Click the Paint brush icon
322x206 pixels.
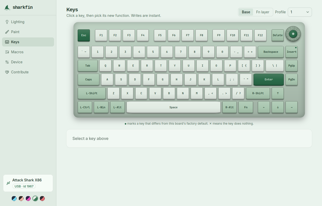click(7, 32)
